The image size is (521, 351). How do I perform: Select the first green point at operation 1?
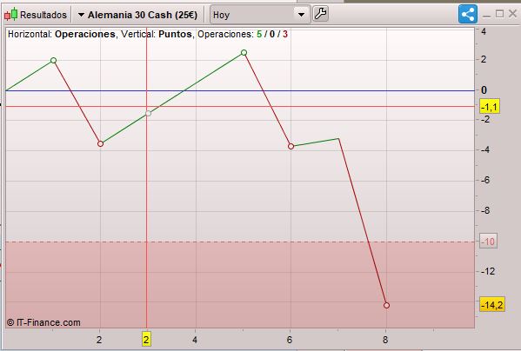54,60
